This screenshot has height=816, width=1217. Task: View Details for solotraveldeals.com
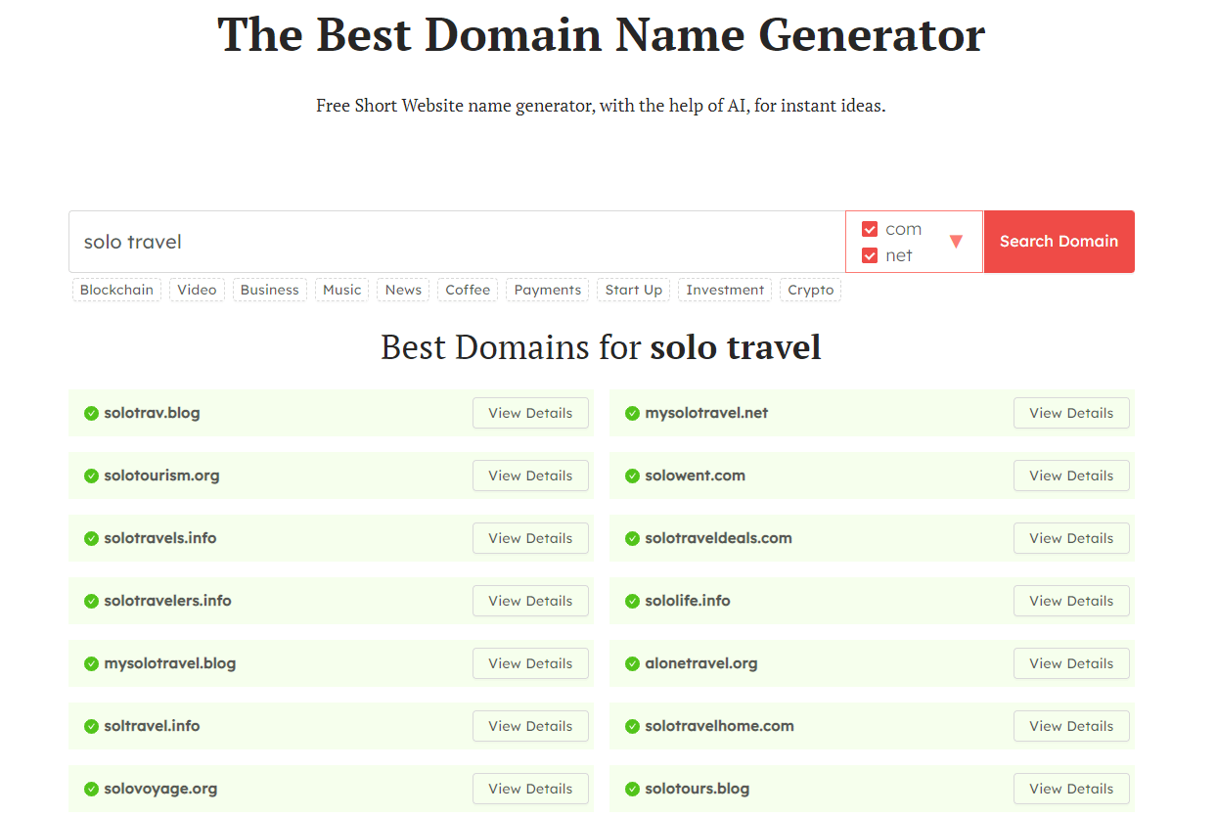[1071, 538]
